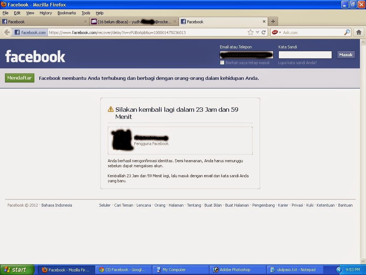Image resolution: width=366 pixels, height=275 pixels.
Task: Open My Computer from the taskbar
Action: tap(180, 270)
